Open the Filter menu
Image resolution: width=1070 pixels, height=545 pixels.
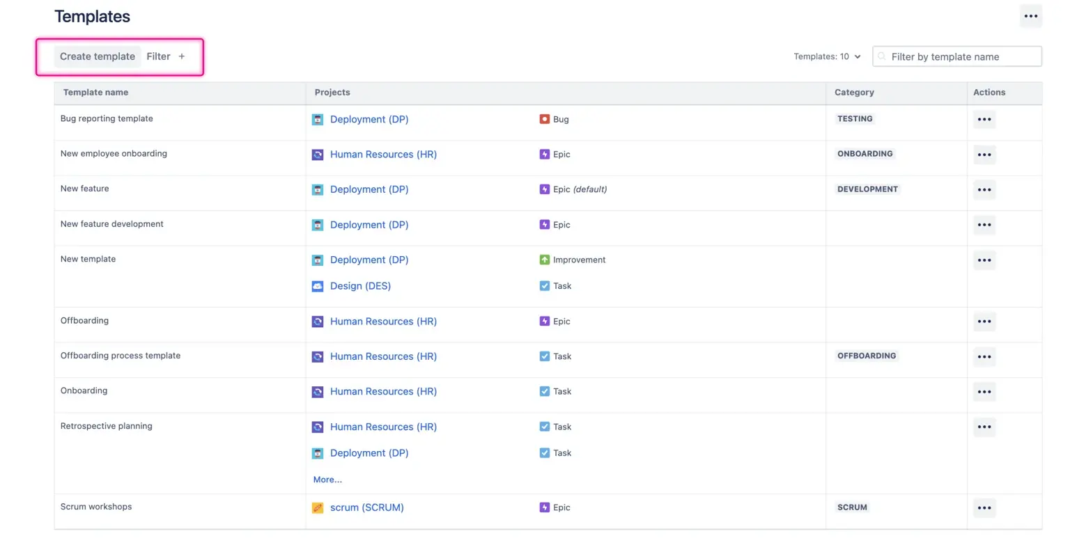pos(158,56)
